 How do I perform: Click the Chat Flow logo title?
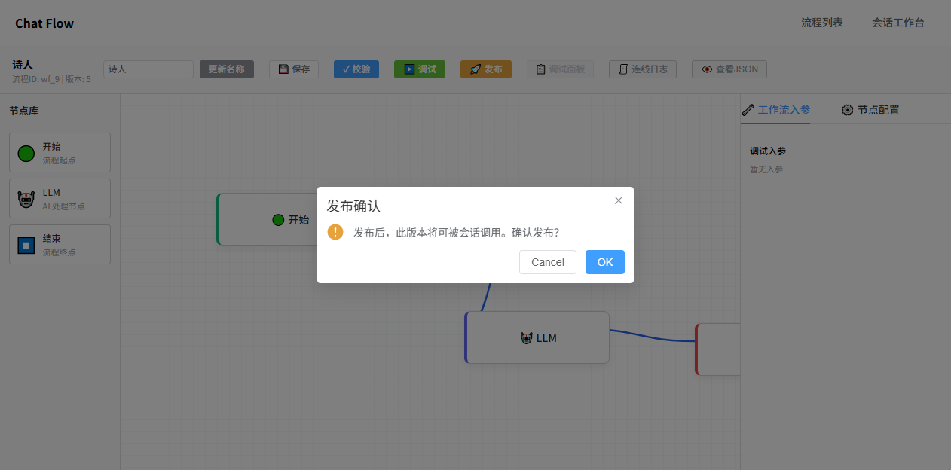coord(44,23)
